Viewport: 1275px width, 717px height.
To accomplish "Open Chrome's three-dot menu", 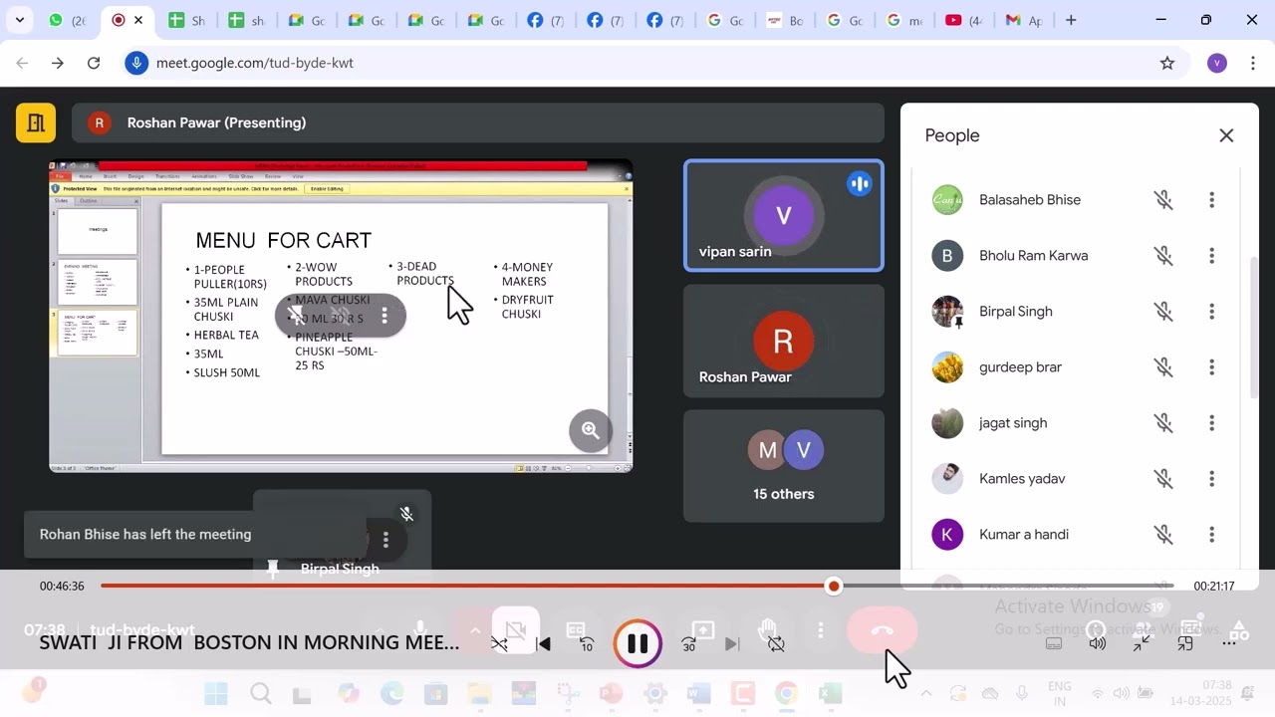I will 1252,63.
